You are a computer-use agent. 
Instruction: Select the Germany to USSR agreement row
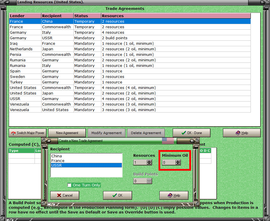130,38
